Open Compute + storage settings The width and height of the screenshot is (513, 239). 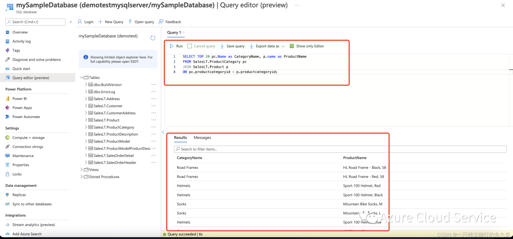click(x=28, y=138)
